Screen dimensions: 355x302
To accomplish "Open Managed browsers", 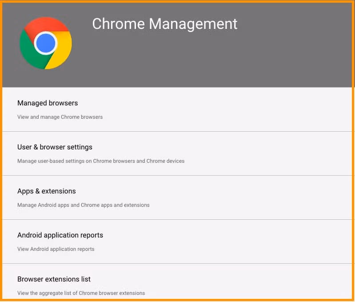I will (48, 103).
